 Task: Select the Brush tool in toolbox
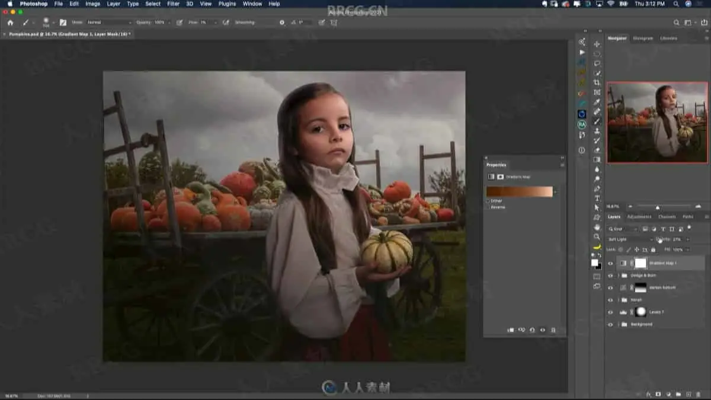tap(597, 121)
